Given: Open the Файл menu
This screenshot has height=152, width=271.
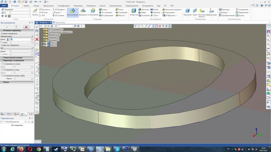Looking at the screenshot, I should coord(4,6).
